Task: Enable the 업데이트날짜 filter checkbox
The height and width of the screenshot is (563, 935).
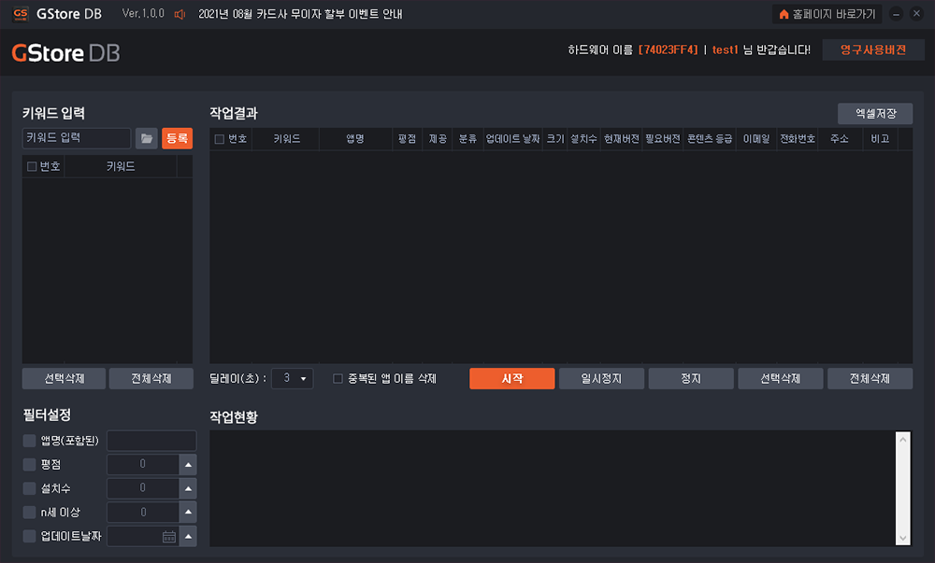Action: coord(29,536)
